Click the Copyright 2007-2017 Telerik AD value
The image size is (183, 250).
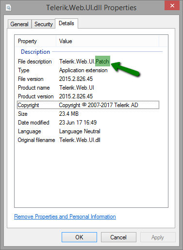(99, 105)
